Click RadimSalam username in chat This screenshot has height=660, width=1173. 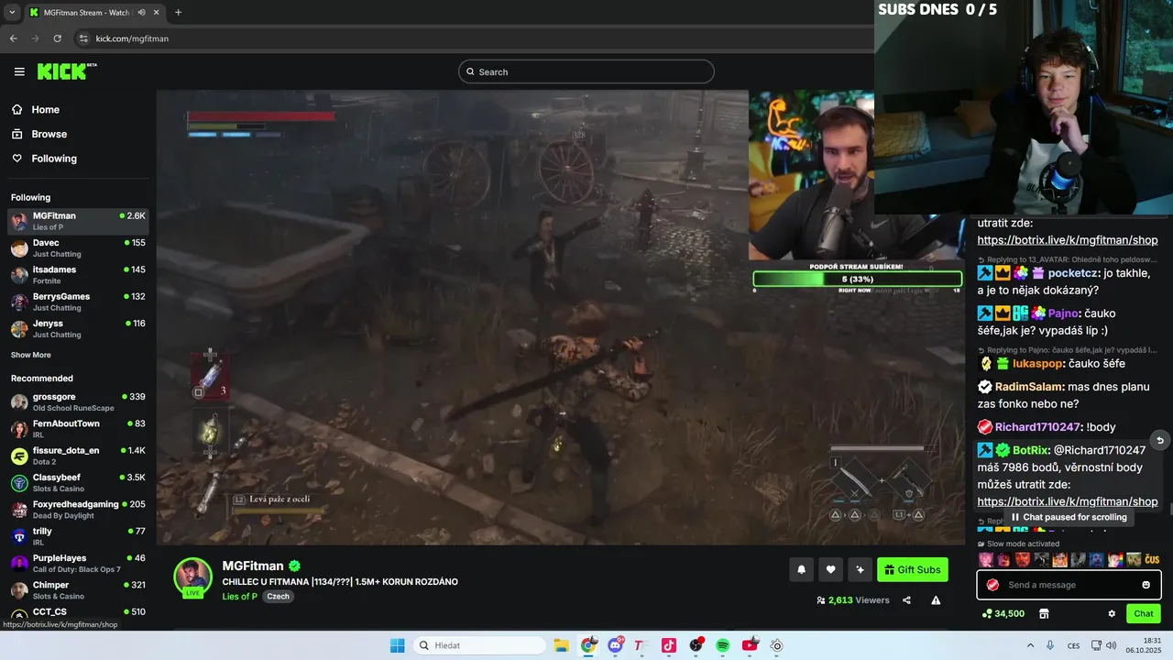pos(1029,387)
